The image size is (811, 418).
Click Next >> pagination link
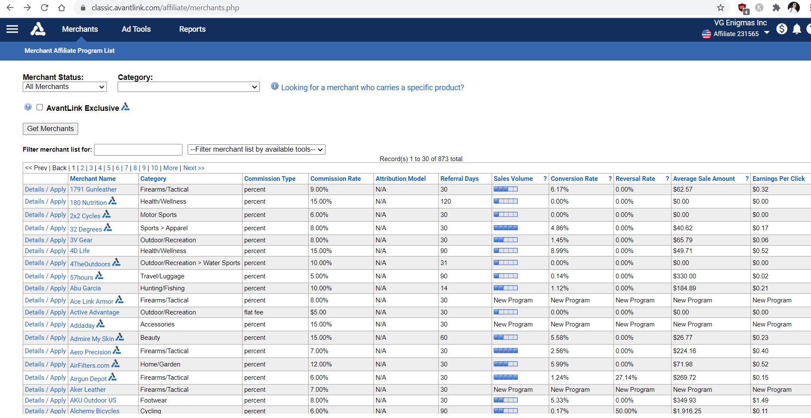[194, 168]
